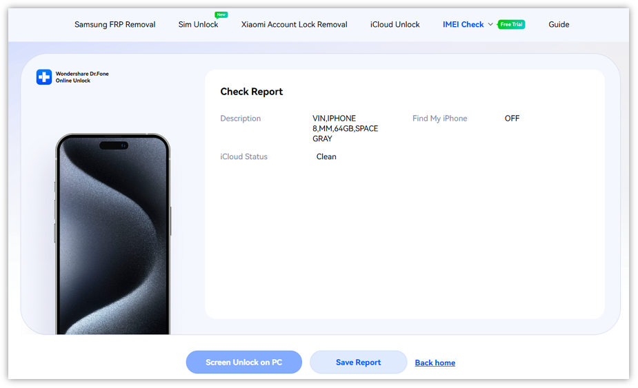This screenshot has width=638, height=388.
Task: Expand the IMEI Check dropdown chevron
Action: click(x=490, y=24)
